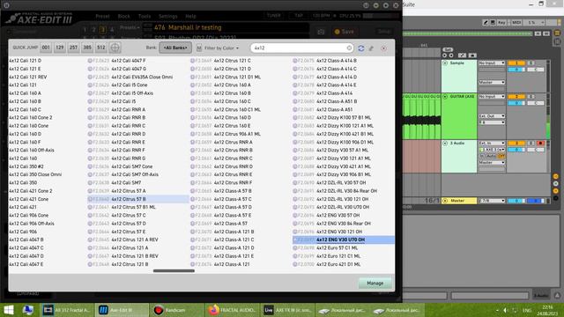
Task: Open the Preset menu
Action: 102,16
